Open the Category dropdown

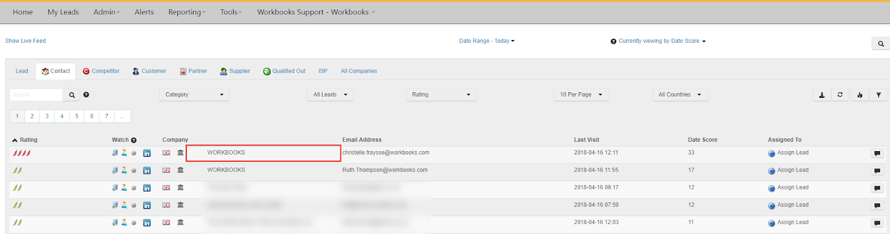click(x=194, y=95)
